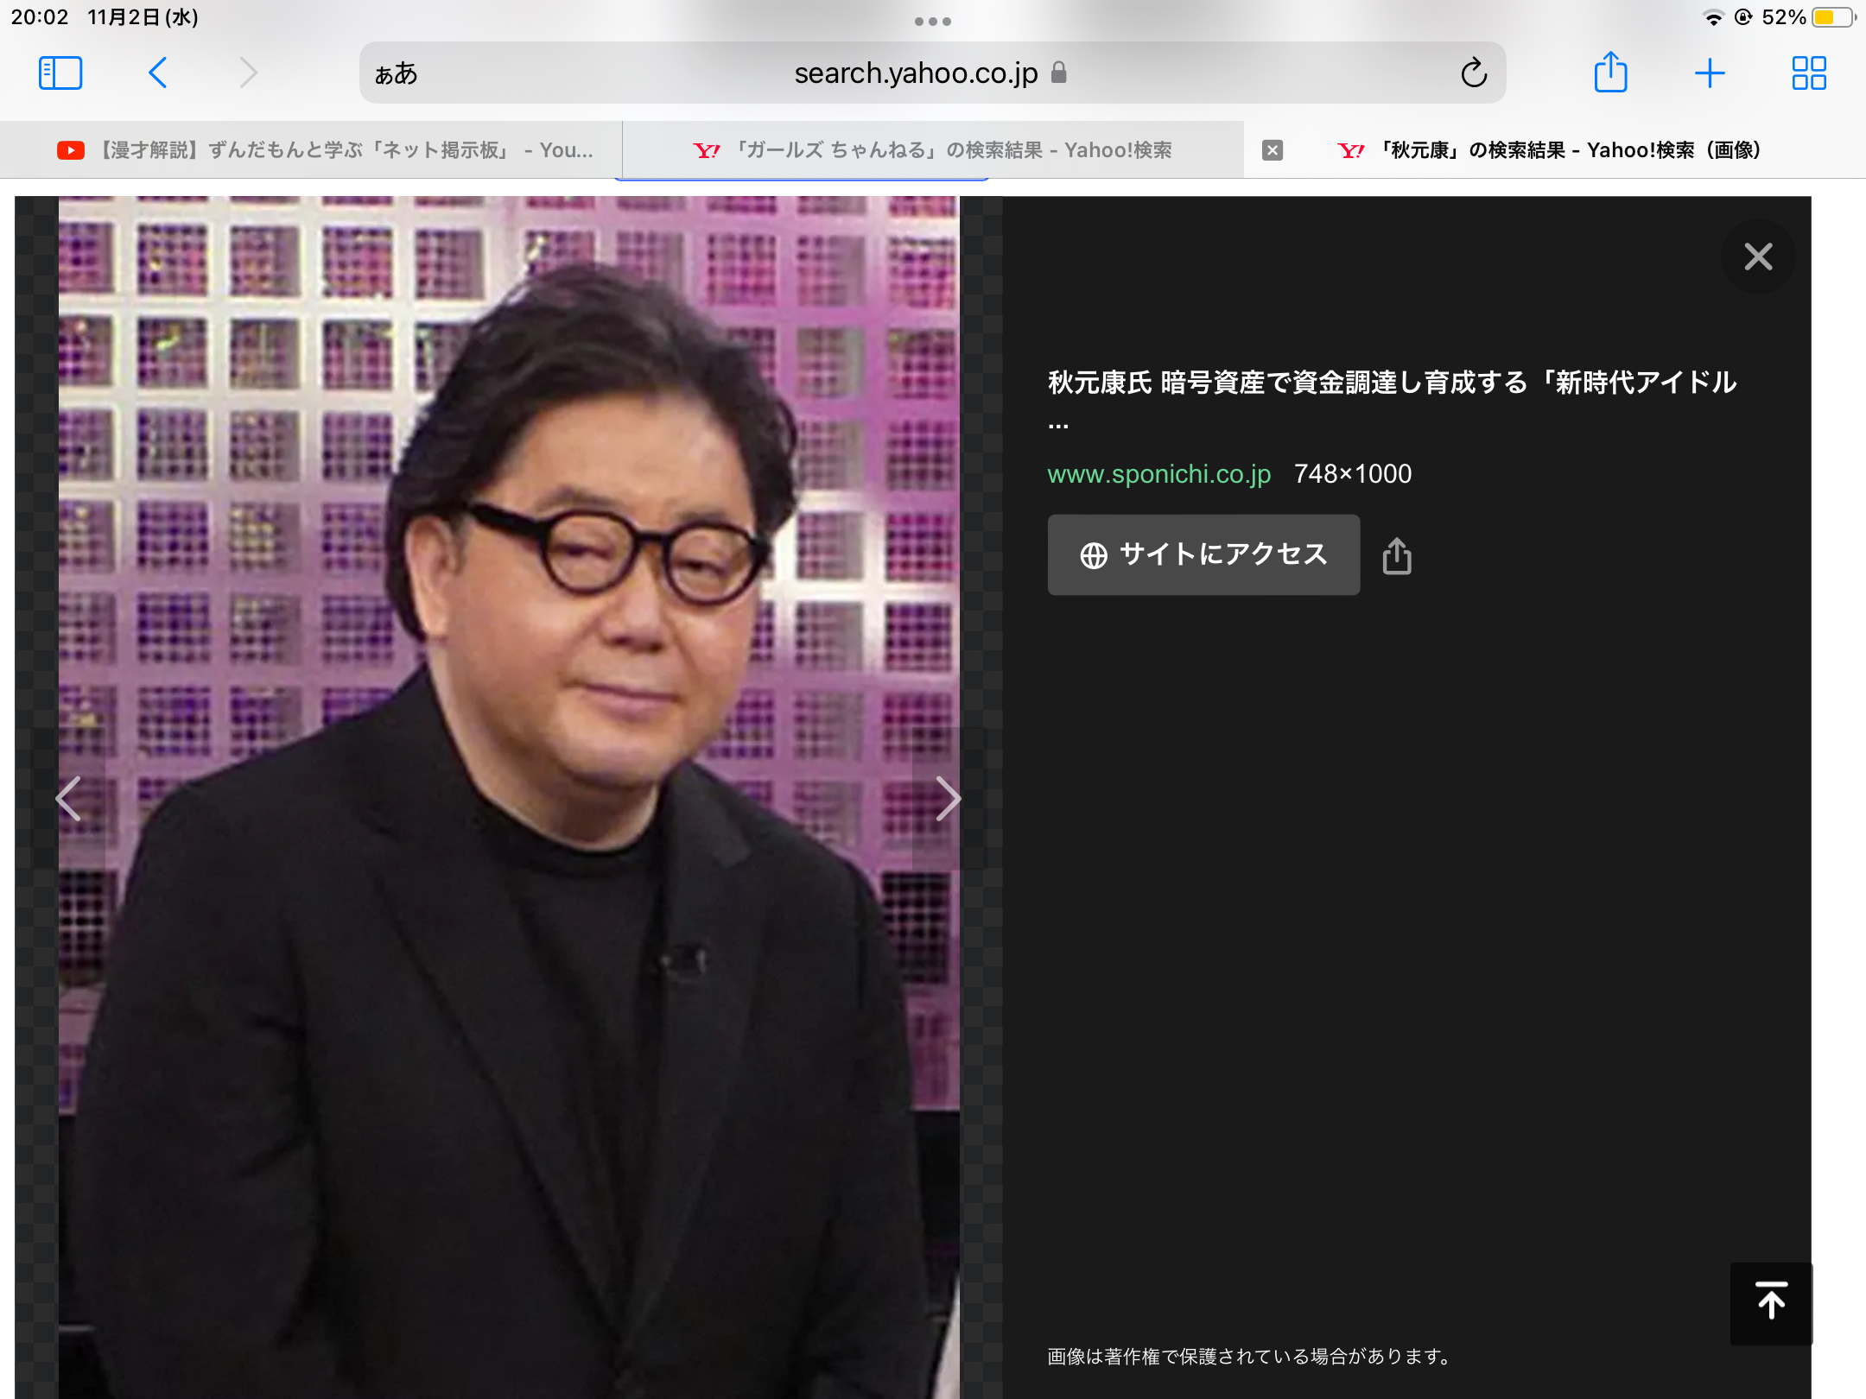
Task: Open the あぁ page settings menu
Action: (x=396, y=73)
